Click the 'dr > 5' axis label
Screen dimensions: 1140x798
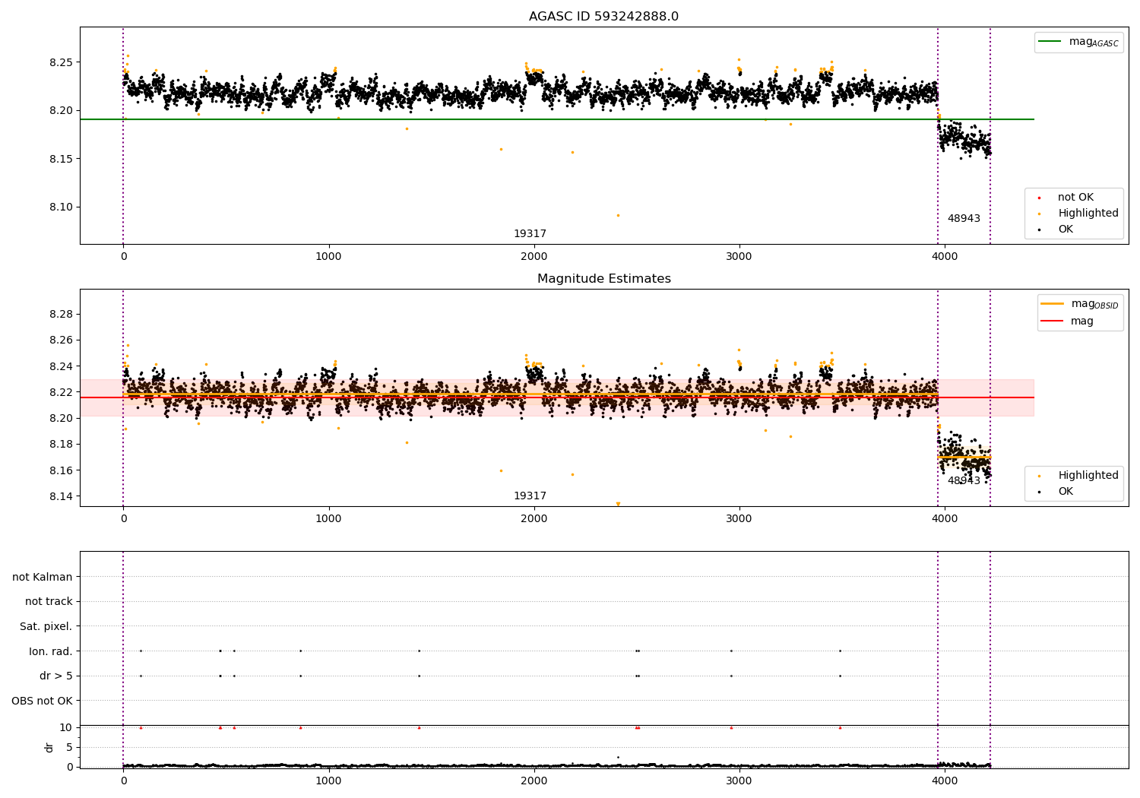click(x=55, y=676)
